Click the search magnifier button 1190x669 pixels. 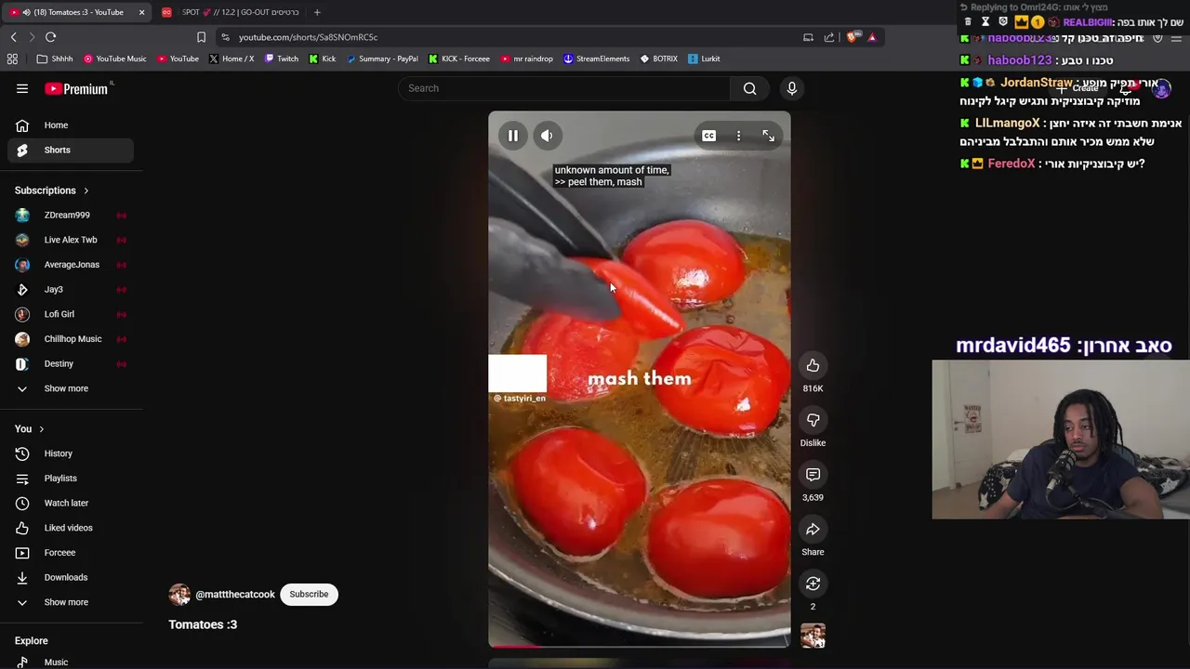point(749,88)
